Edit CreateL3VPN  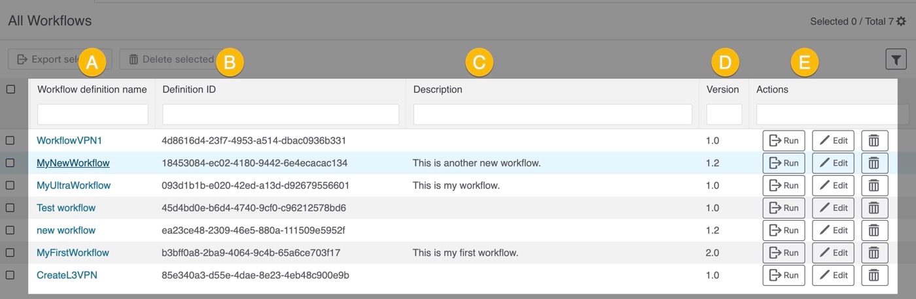[x=834, y=275]
